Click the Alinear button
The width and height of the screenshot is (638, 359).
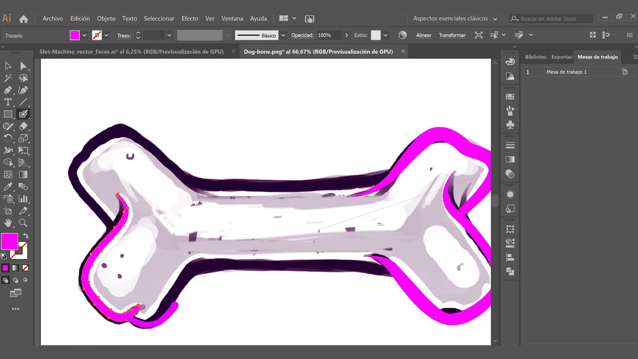[x=424, y=35]
